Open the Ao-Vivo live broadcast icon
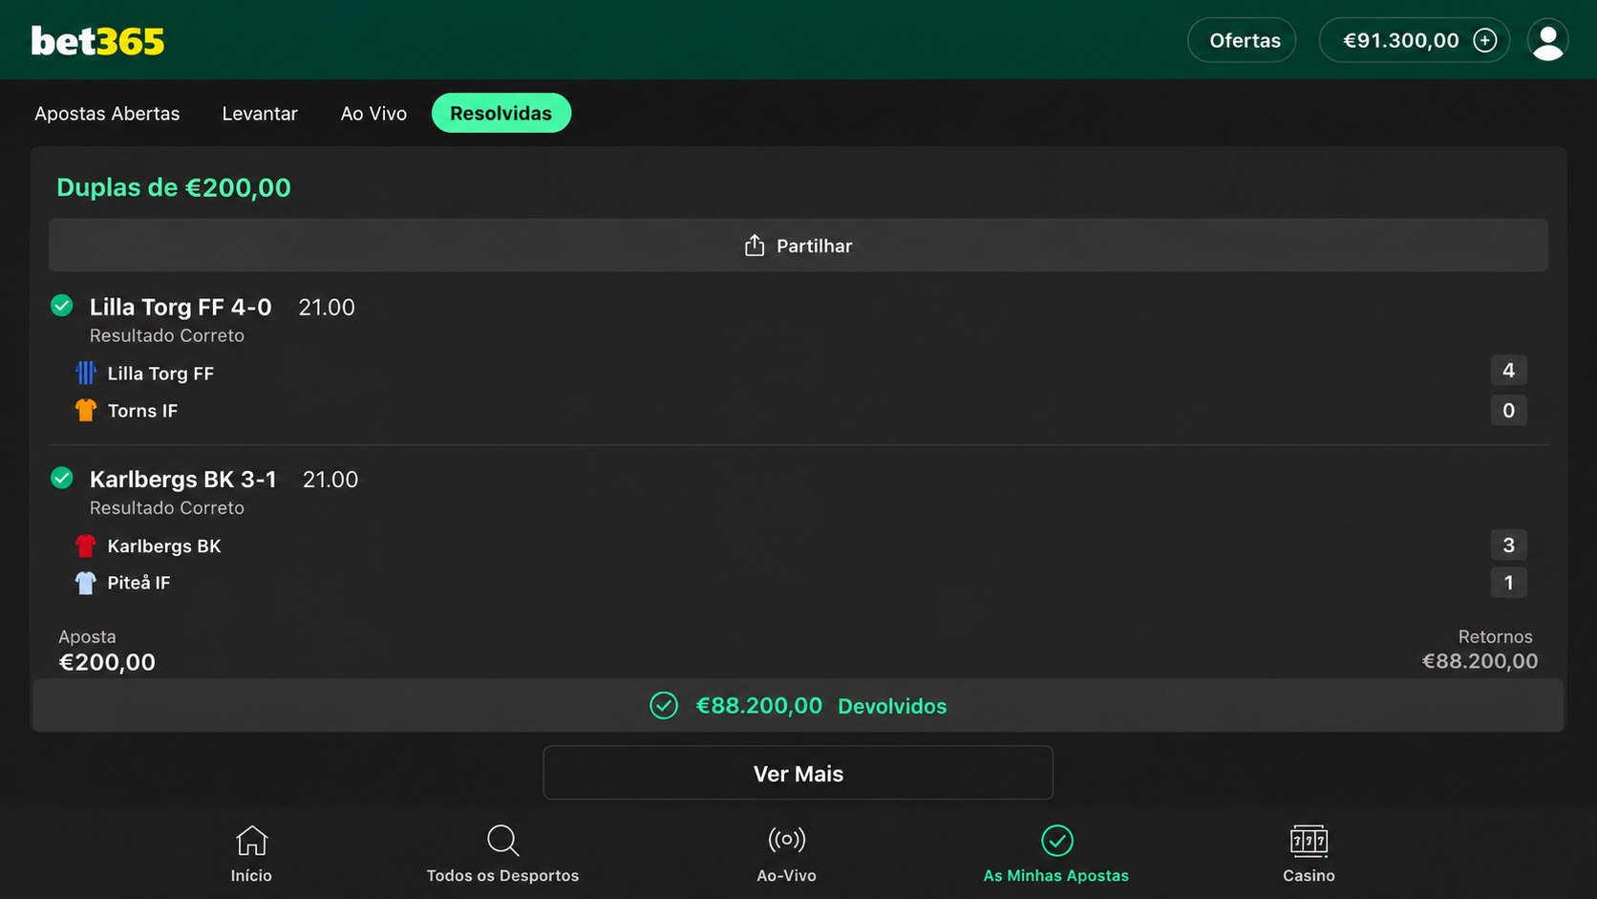Image resolution: width=1597 pixels, height=899 pixels. (x=787, y=840)
